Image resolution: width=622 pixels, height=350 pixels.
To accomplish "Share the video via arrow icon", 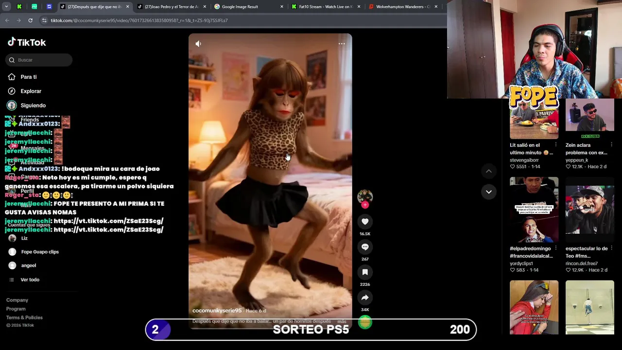I will pyautogui.click(x=365, y=297).
